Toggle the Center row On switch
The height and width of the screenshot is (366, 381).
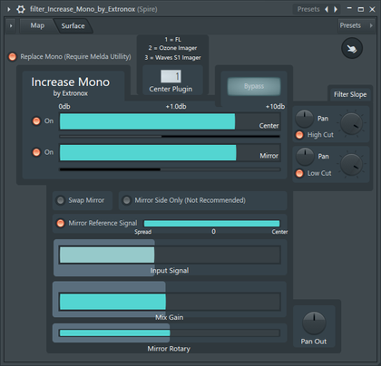[36, 121]
